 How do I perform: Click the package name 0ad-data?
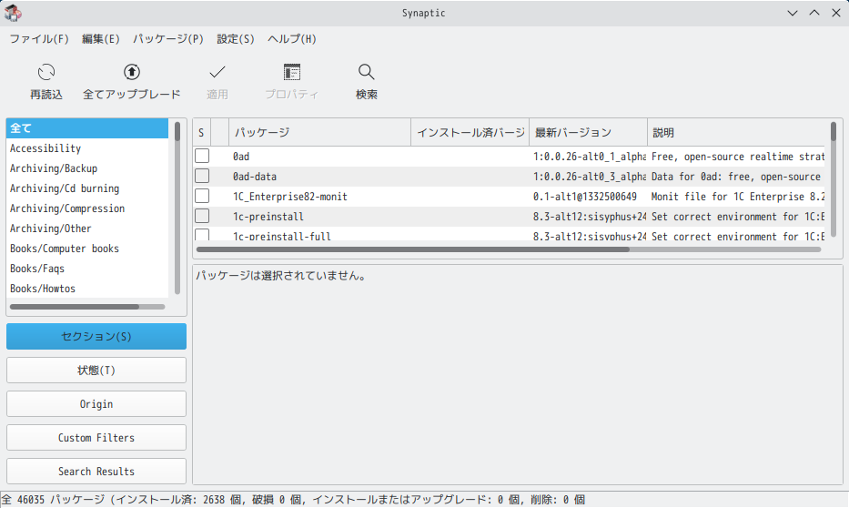[x=255, y=177]
